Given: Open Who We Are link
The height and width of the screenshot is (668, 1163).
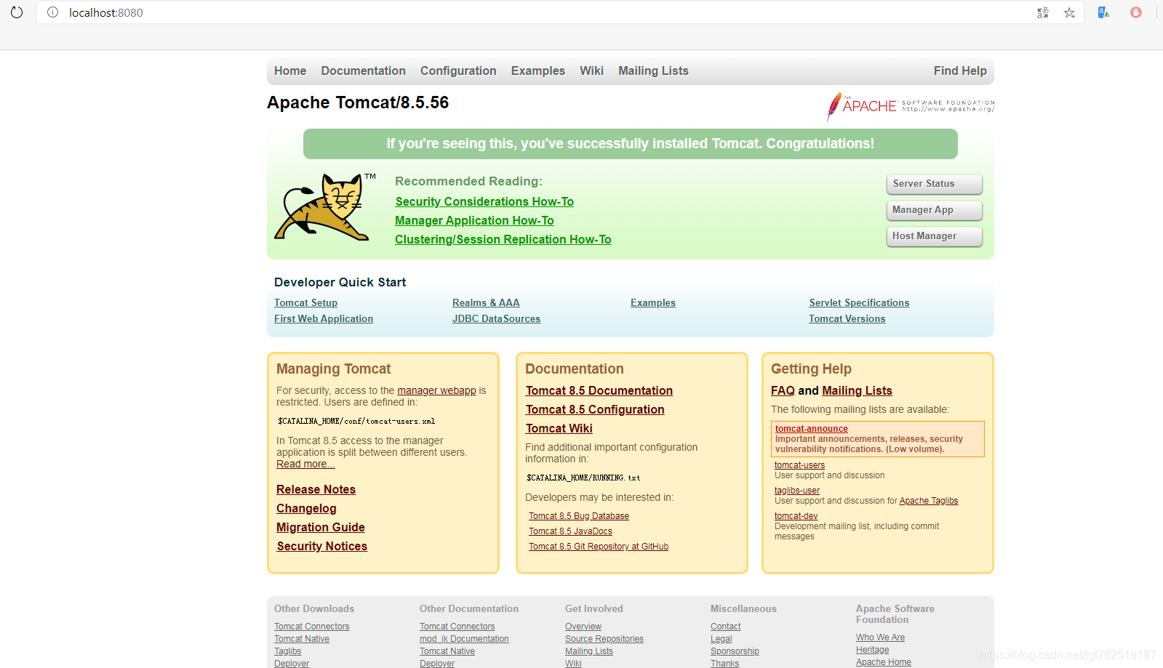Looking at the screenshot, I should click(880, 637).
